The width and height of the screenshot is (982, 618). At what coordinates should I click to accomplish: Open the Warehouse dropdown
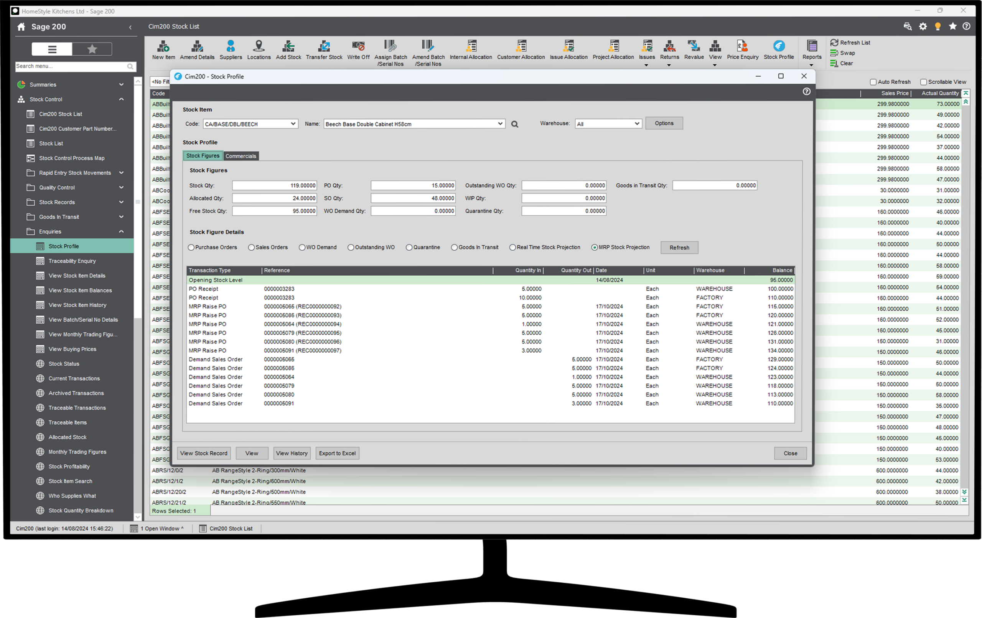click(637, 124)
